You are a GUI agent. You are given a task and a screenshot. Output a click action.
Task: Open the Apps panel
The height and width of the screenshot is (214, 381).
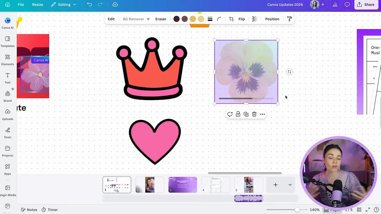[7, 169]
